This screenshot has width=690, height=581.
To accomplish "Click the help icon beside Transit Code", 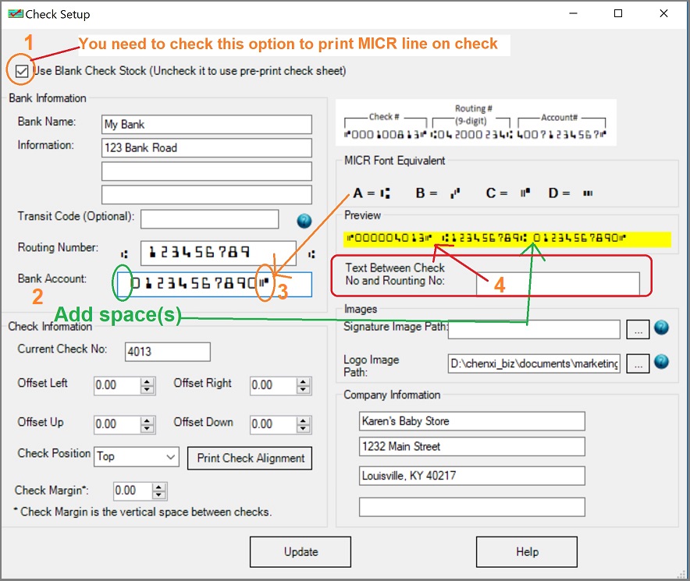I will pyautogui.click(x=304, y=221).
